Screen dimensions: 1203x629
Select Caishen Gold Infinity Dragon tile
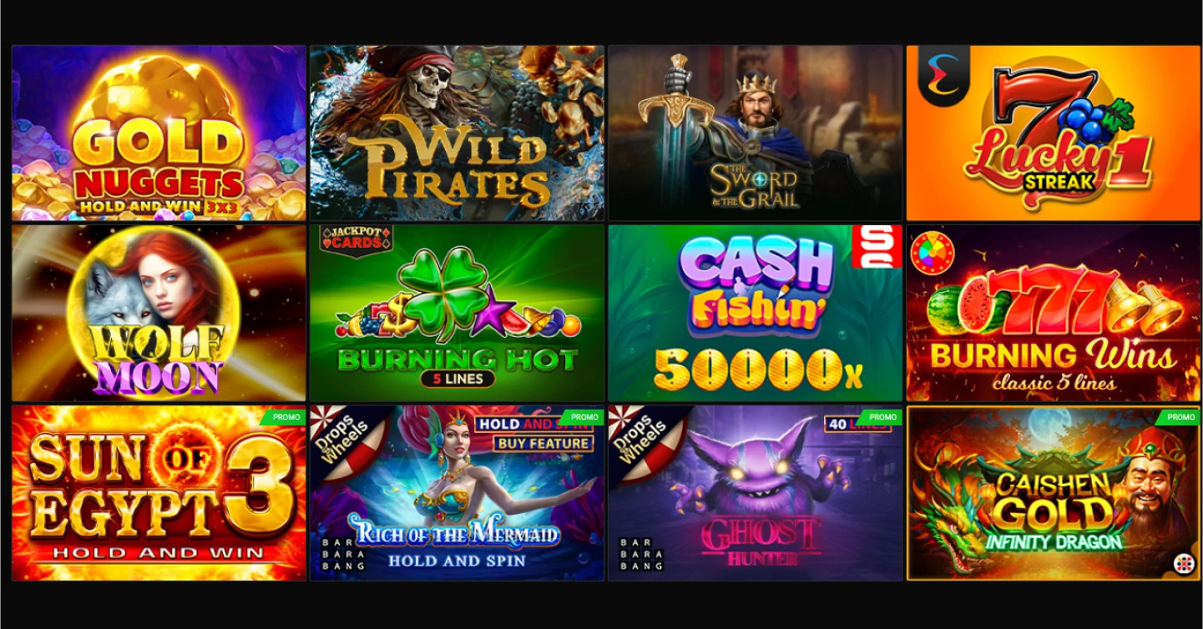point(1053,493)
